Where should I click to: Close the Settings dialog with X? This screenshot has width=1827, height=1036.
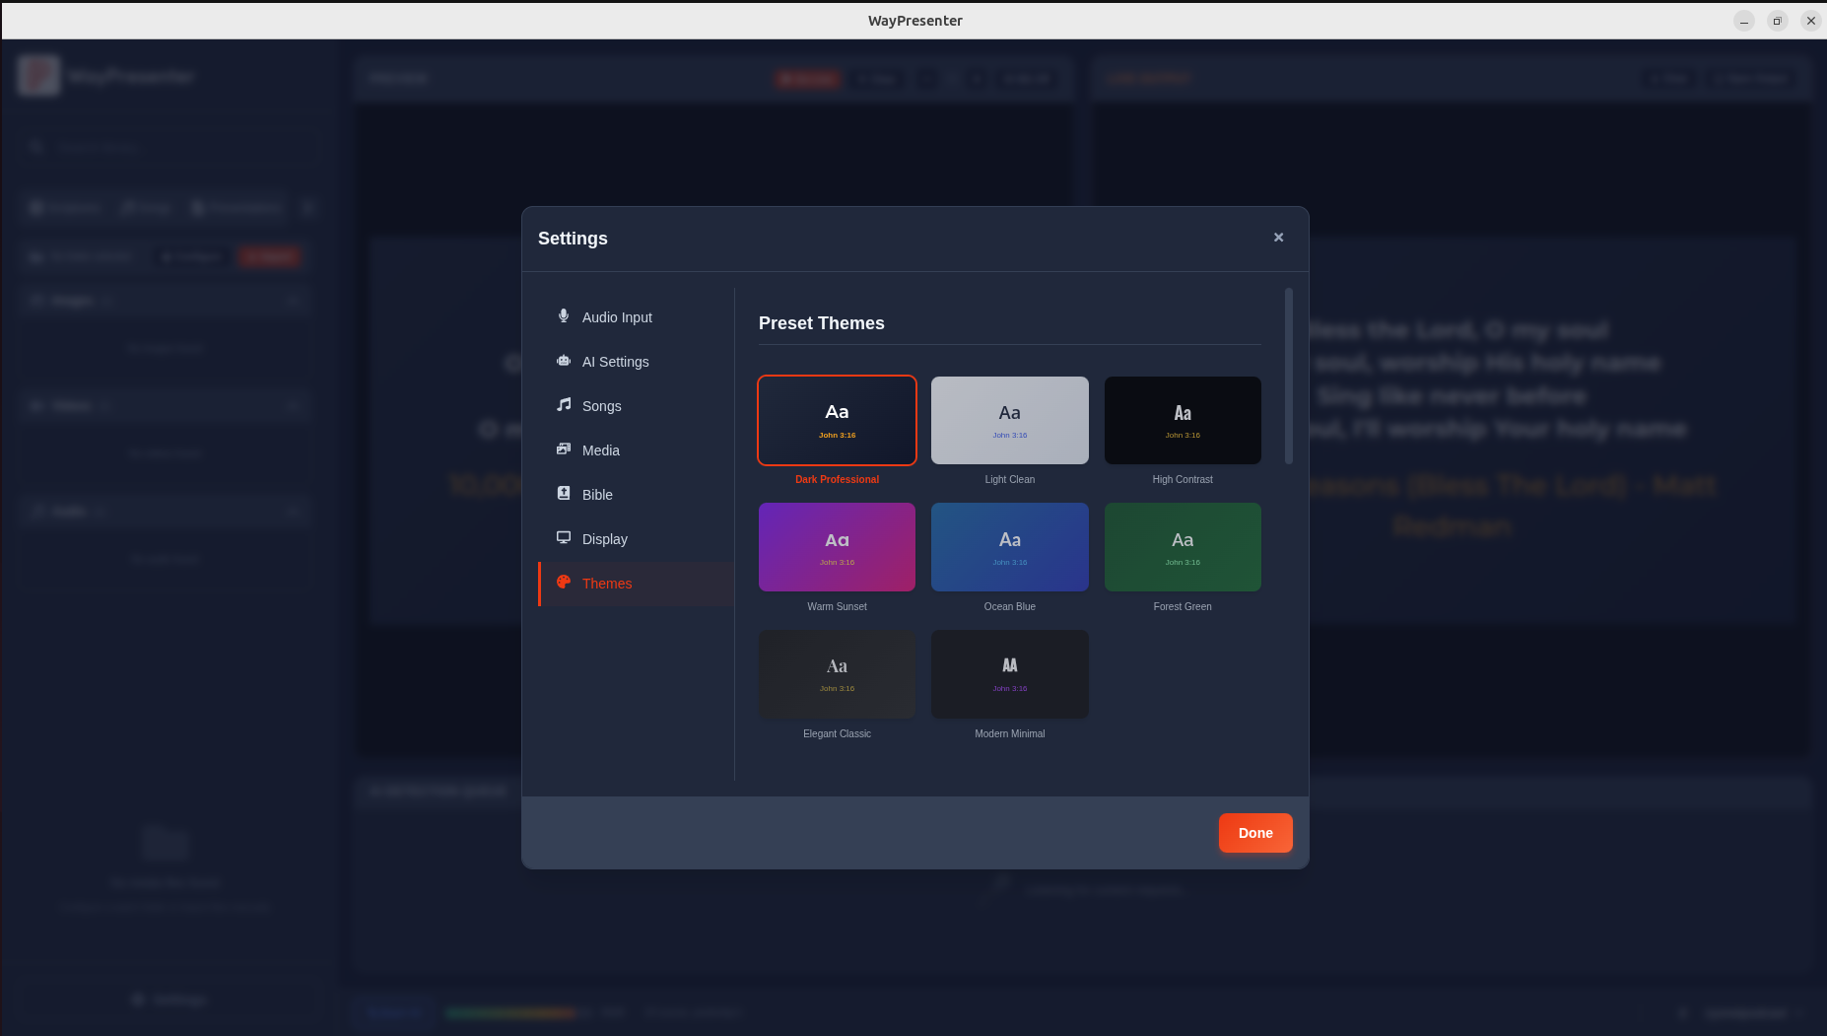(x=1278, y=238)
